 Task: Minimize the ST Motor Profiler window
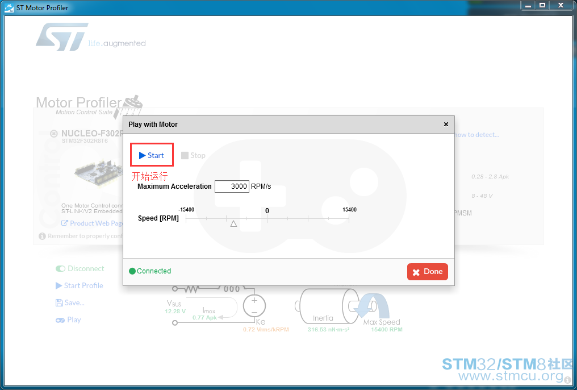tap(528, 5)
